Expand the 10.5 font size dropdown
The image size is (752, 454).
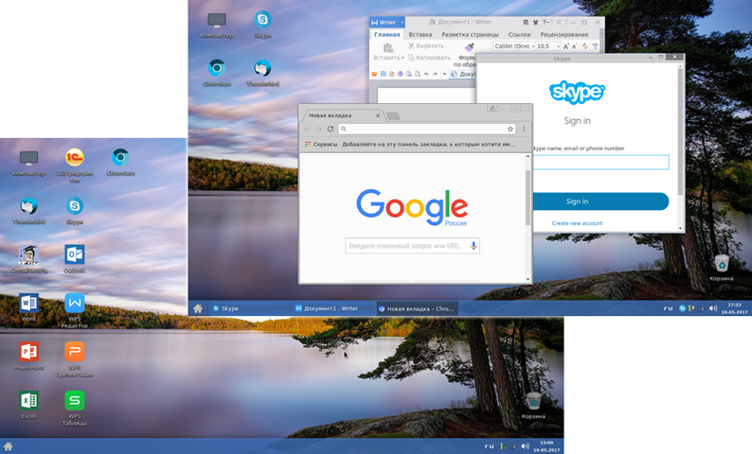click(x=558, y=46)
